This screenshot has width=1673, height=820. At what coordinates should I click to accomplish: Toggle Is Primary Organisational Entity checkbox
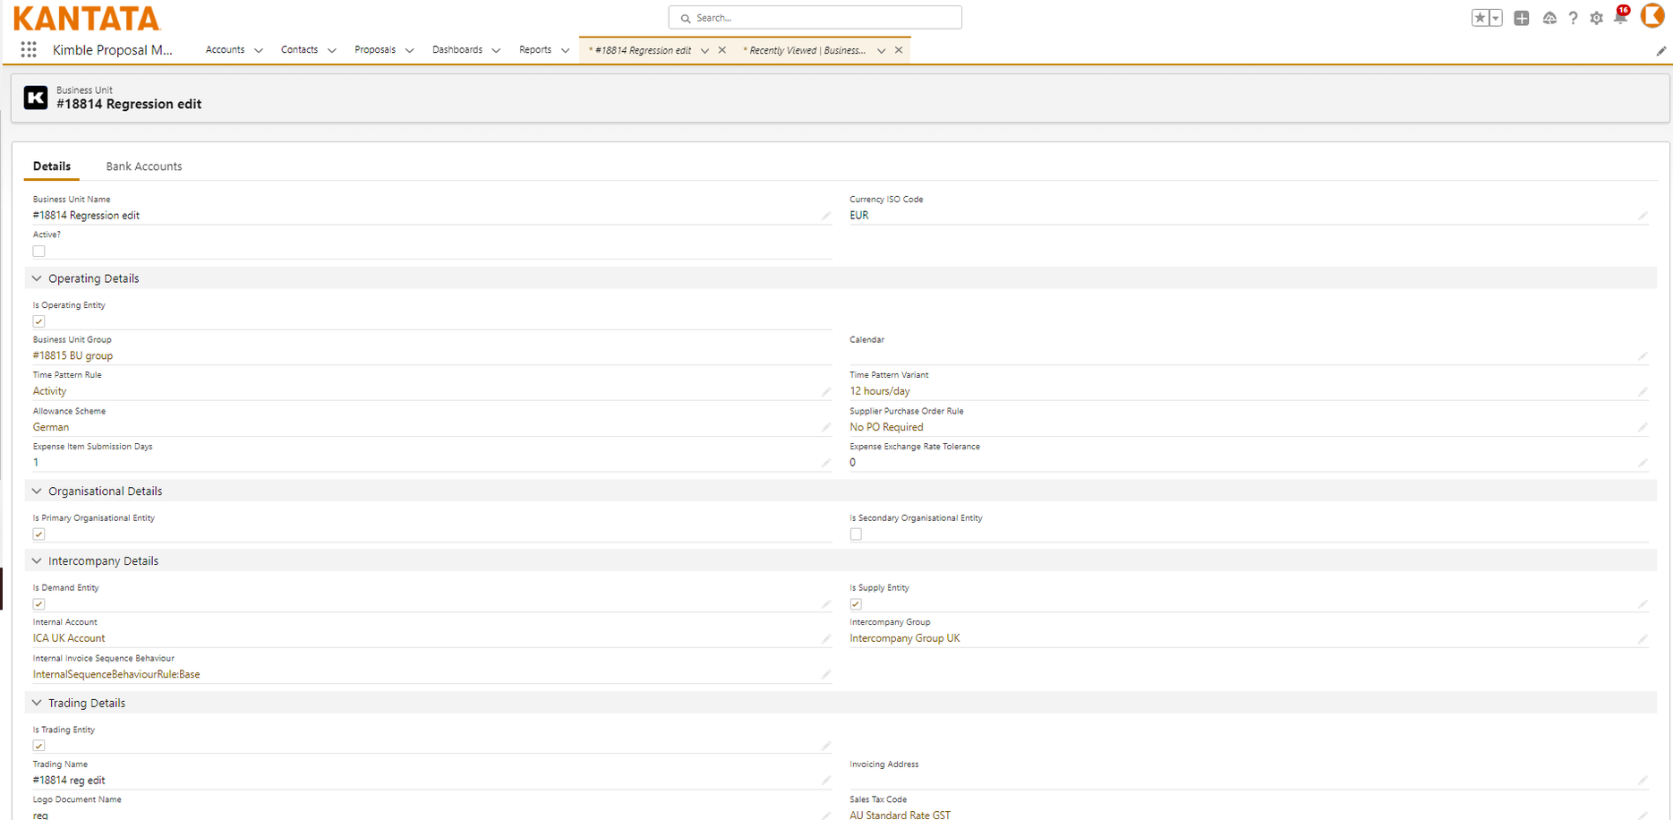[38, 534]
